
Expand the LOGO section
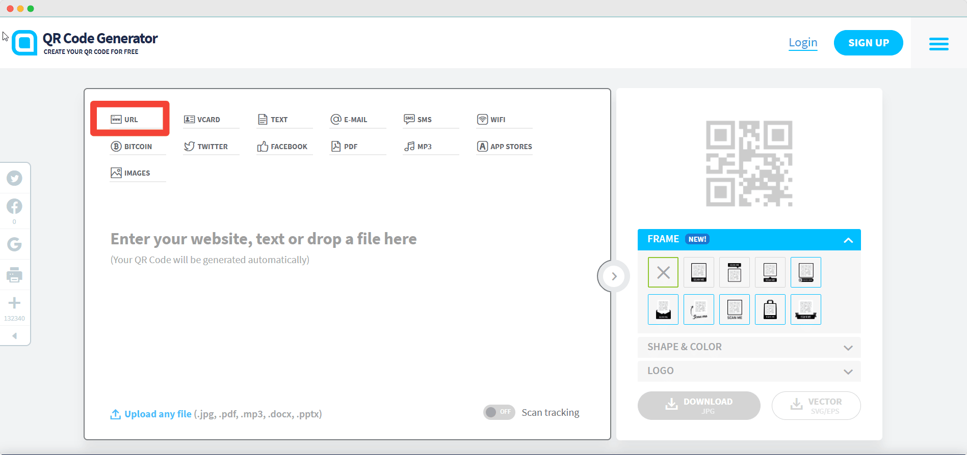coord(749,371)
